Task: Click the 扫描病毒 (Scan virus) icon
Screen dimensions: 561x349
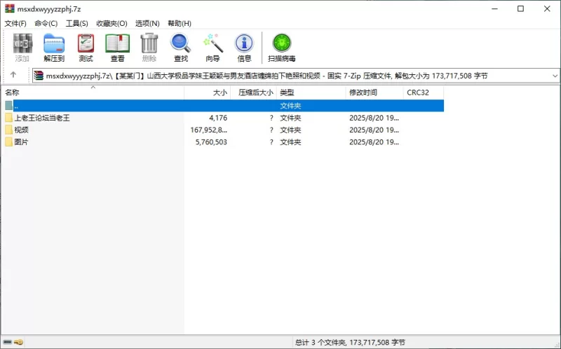Action: pos(282,43)
